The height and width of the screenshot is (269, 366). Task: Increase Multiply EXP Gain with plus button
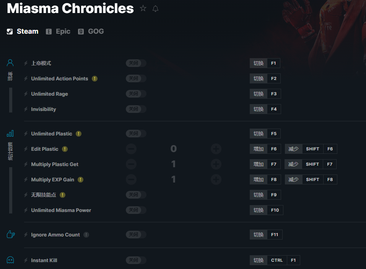pos(216,179)
